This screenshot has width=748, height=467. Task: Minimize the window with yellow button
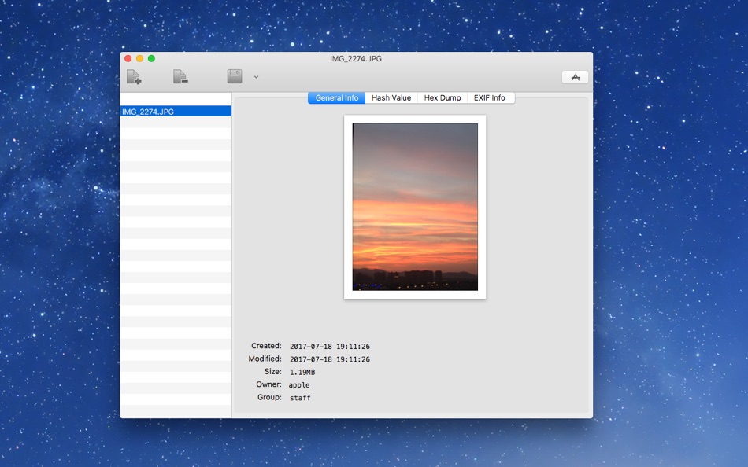coord(140,59)
